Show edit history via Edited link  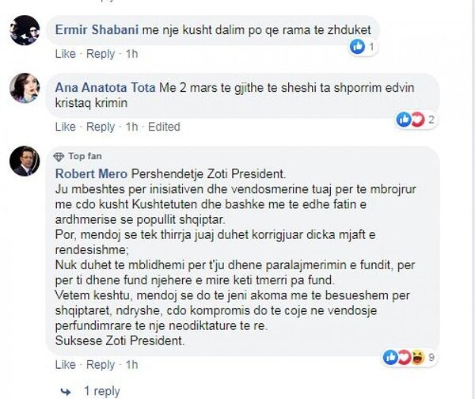pyautogui.click(x=164, y=127)
